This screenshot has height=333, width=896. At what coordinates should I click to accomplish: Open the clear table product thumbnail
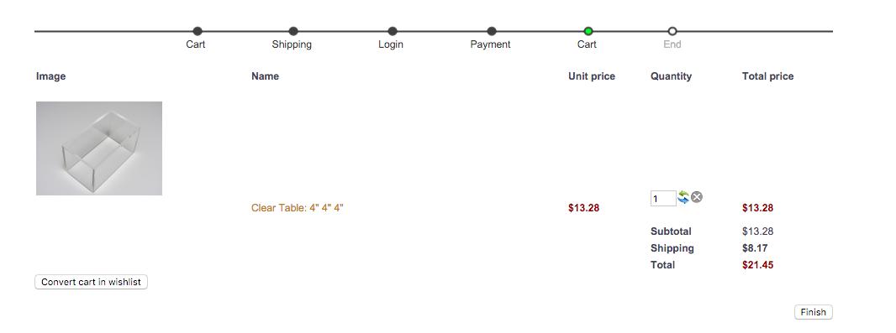(99, 148)
